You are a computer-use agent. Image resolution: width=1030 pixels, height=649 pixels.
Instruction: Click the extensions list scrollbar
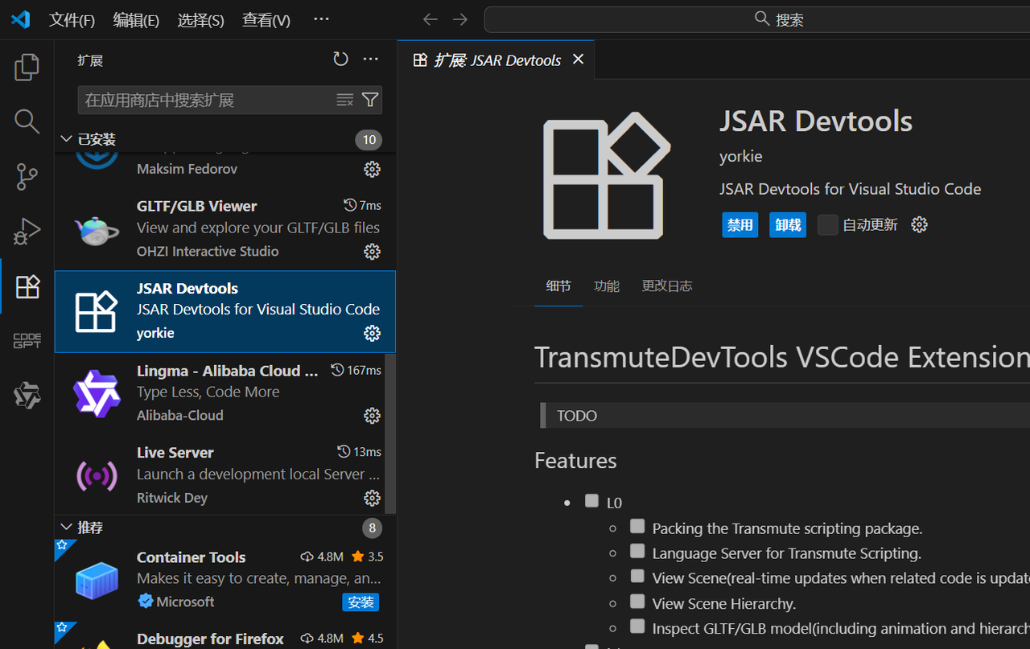pos(391,433)
